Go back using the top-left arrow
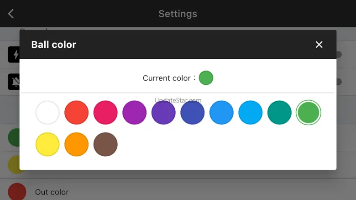Screen dimensions: 356x200 [11, 14]
